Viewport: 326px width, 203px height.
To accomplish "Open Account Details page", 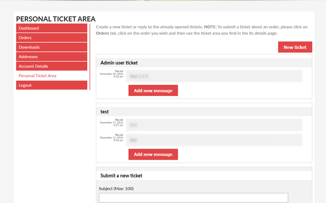I will pyautogui.click(x=51, y=66).
